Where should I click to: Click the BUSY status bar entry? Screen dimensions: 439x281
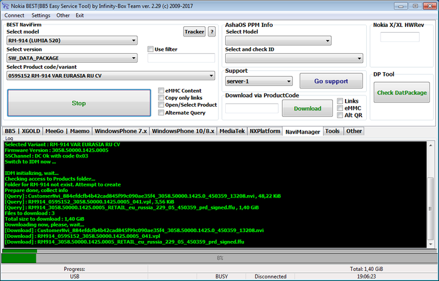pos(221,277)
